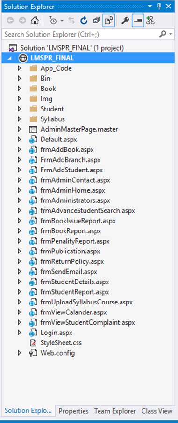Screen dimensions: 178x423
Task: Select frmPublication.aspx file
Action: pos(70,251)
